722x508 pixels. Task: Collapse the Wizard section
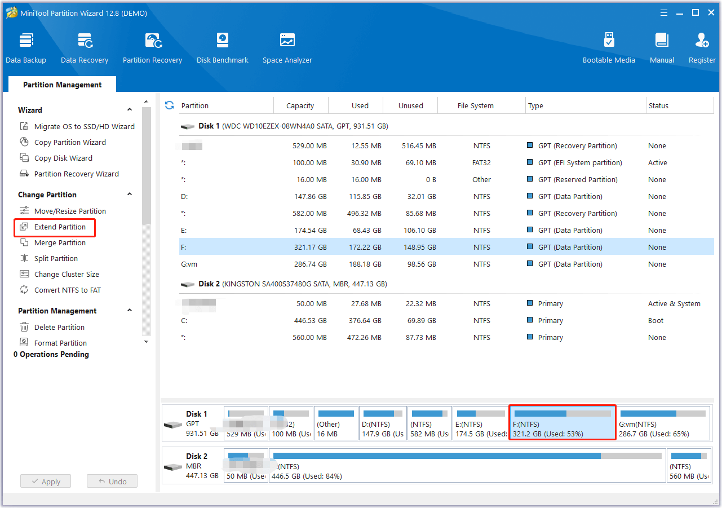point(130,110)
